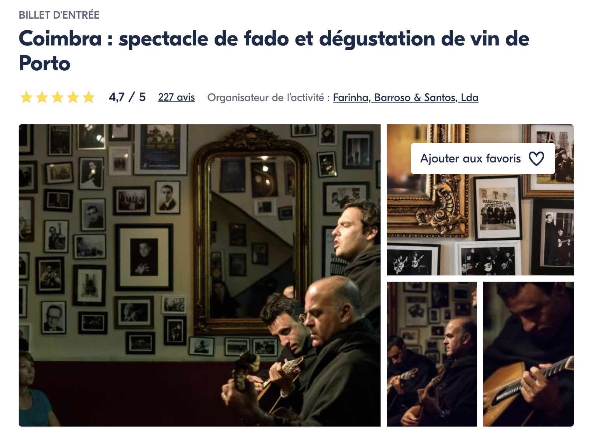Open the large fado singers photo
Screen dimensions: 594x446
199,275
